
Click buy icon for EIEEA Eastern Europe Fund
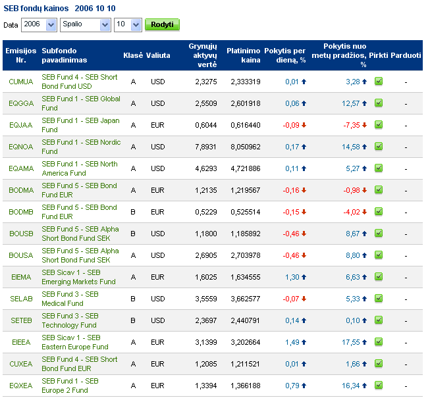(x=379, y=341)
